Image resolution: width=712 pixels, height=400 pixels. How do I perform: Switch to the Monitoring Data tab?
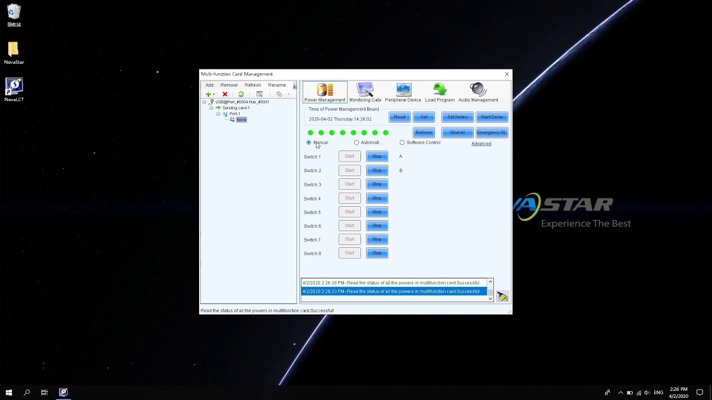pyautogui.click(x=365, y=92)
